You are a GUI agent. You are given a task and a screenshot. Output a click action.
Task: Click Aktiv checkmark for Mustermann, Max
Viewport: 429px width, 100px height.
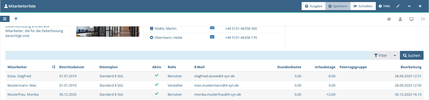tap(156, 84)
